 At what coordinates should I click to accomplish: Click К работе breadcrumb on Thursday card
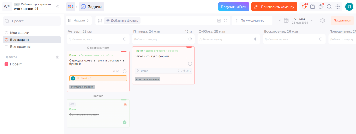(x=108, y=55)
